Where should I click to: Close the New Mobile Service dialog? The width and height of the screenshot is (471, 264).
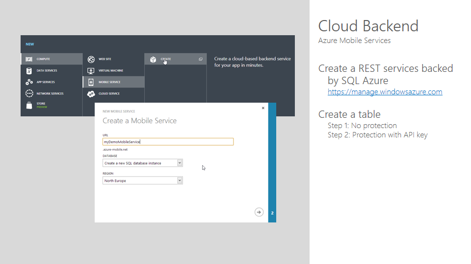[263, 108]
